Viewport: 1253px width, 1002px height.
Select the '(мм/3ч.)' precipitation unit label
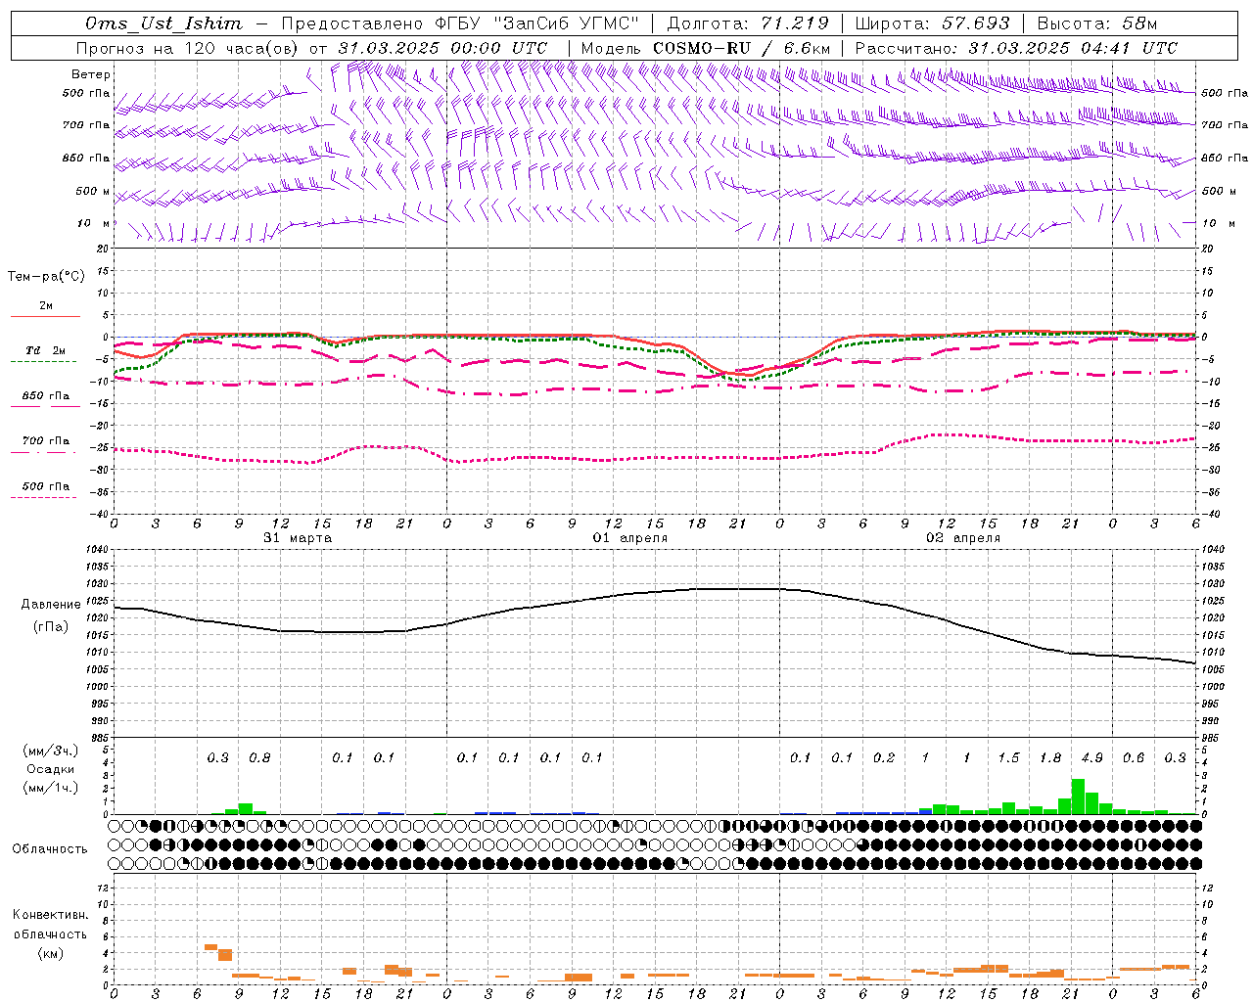click(x=51, y=751)
